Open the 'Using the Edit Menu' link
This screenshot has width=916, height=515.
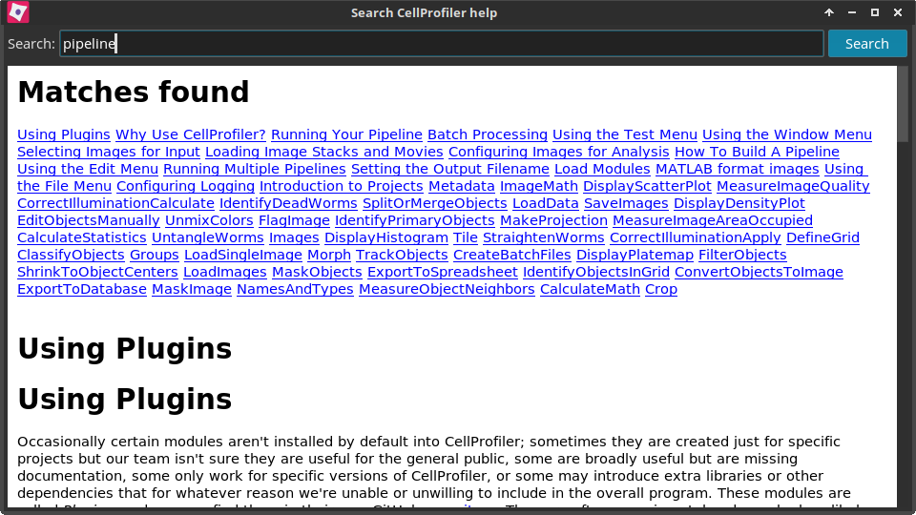(88, 170)
